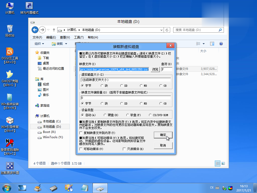
Task: Select CD/DVD-ROM device type
Action: tap(159, 115)
